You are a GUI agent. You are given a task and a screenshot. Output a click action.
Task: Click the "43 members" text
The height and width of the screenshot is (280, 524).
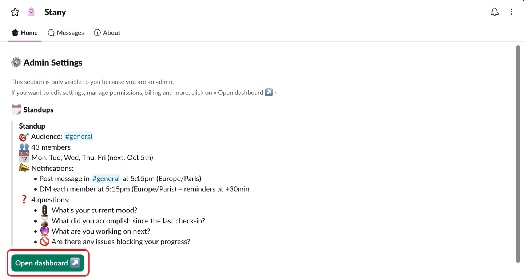point(51,147)
